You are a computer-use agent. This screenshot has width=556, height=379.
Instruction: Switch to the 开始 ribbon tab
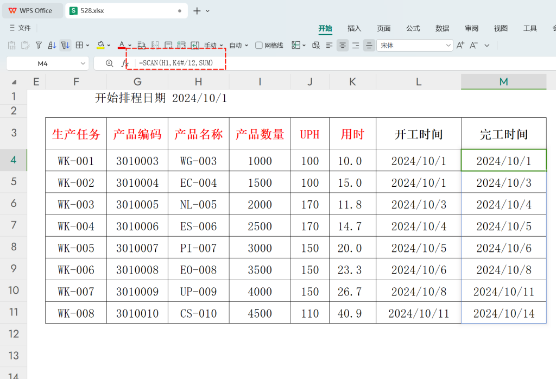pyautogui.click(x=325, y=28)
